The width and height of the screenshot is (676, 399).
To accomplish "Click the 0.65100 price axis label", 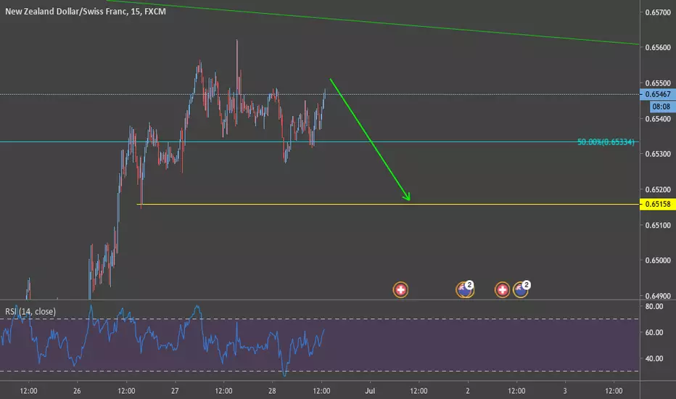I will [658, 225].
